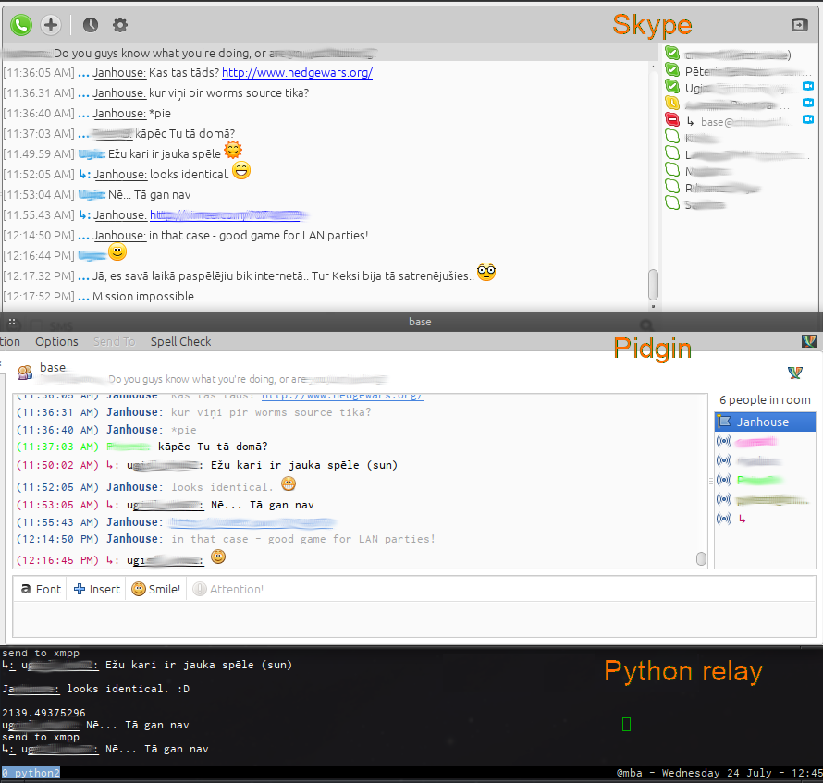Select the Skype contact starting with "Ugi"

point(740,88)
